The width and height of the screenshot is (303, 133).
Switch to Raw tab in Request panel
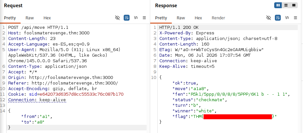pyautogui.click(x=29, y=18)
